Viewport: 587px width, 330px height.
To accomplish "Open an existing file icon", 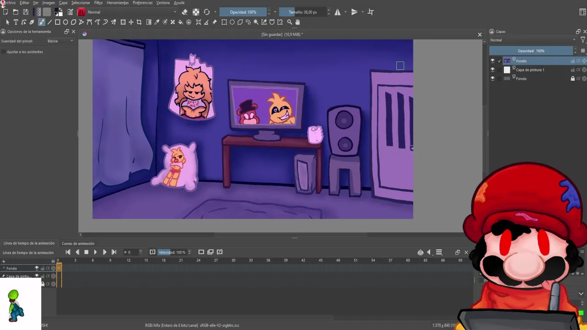I will click(16, 12).
